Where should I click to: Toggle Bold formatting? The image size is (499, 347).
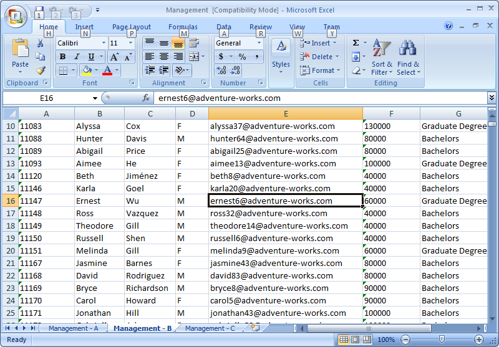[x=63, y=57]
